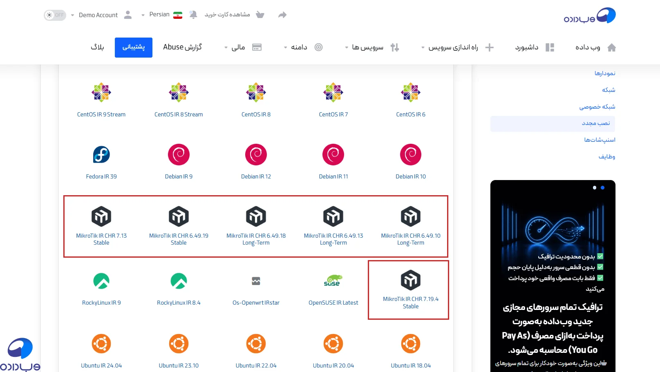
Task: Open the promotional traffic banner
Action: pyautogui.click(x=553, y=276)
